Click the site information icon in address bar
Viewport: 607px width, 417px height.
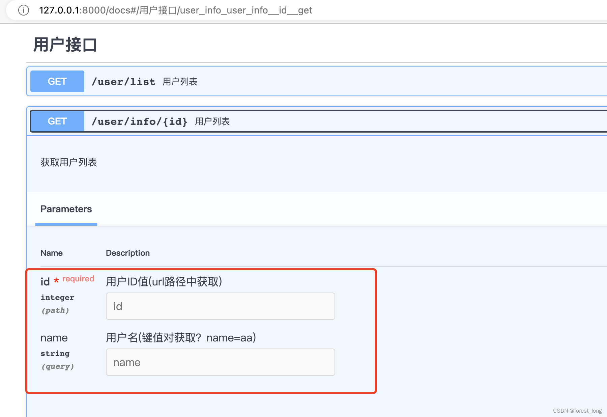click(x=23, y=10)
